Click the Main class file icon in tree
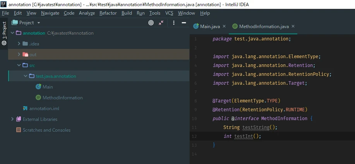The image size is (355, 164). tap(38, 87)
